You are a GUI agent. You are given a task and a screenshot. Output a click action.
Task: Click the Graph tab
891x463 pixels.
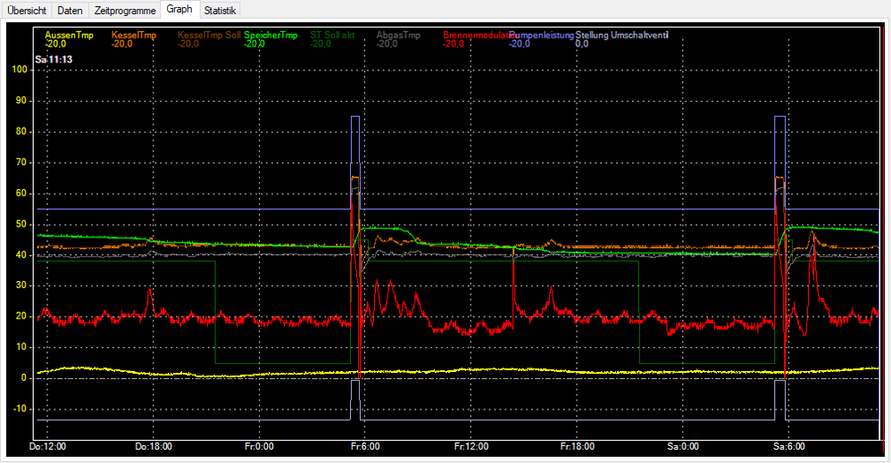click(179, 10)
